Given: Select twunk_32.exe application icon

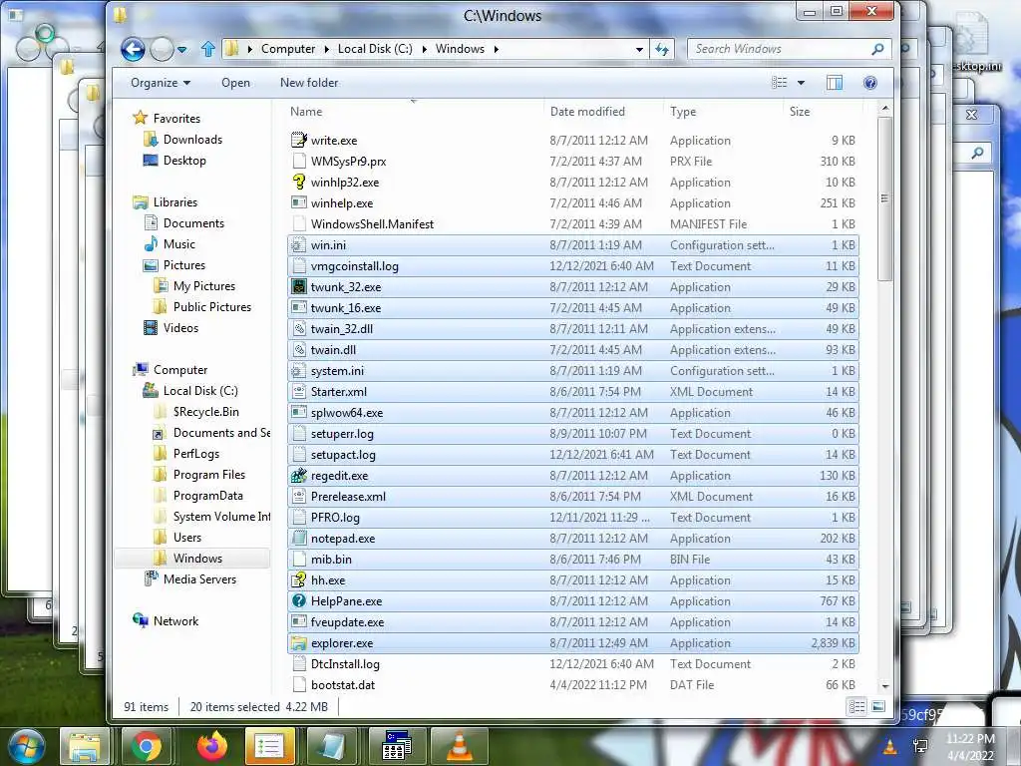Looking at the screenshot, I should [x=299, y=286].
